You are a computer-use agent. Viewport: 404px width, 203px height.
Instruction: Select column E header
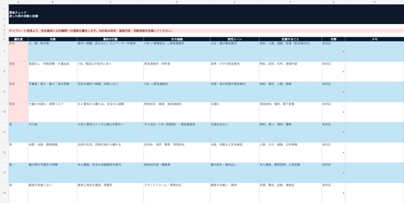[235, 2]
